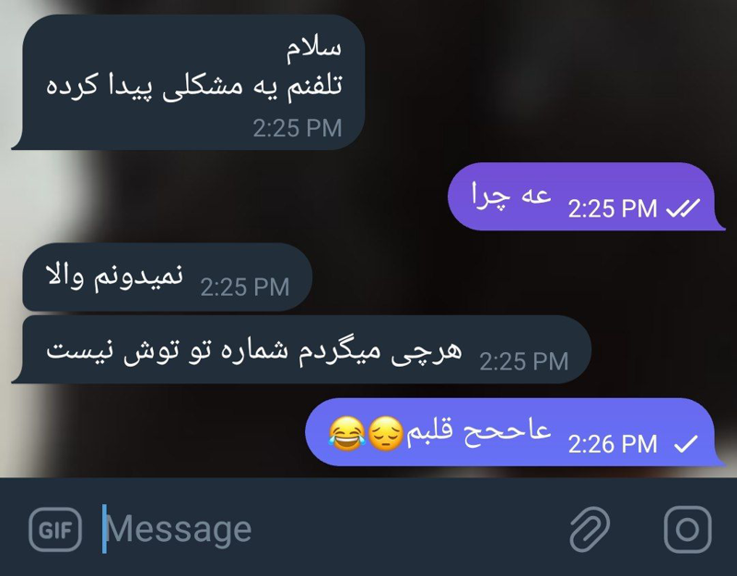This screenshot has height=576, width=737.
Task: Click the double checkmark read receipt
Action: (684, 208)
